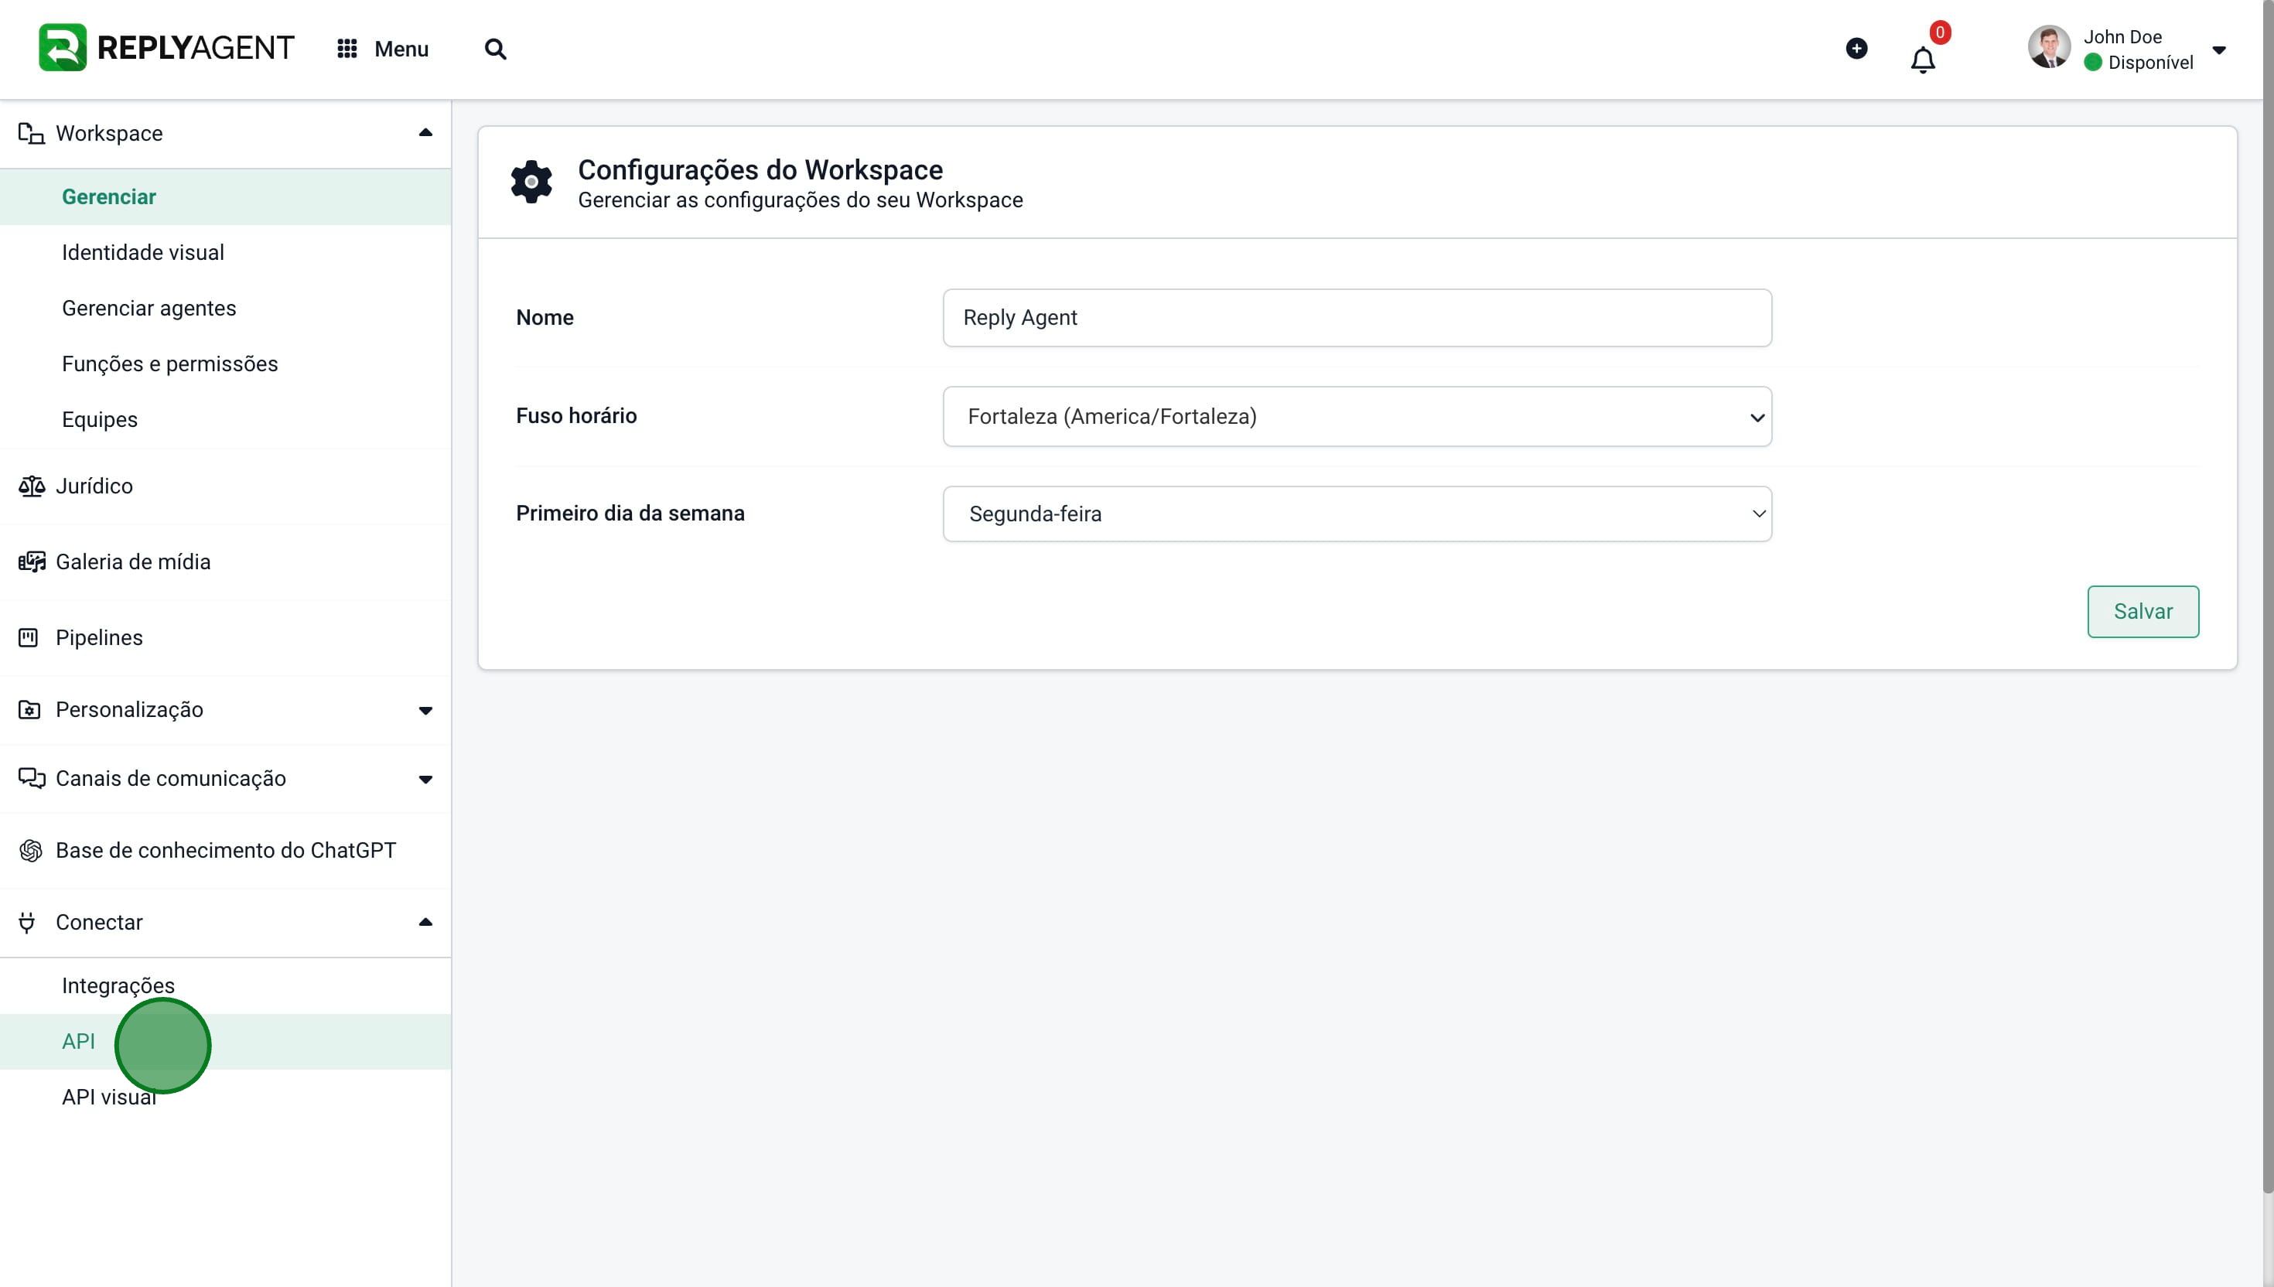The height and width of the screenshot is (1287, 2274).
Task: Open API visual
Action: [x=225, y=1097]
